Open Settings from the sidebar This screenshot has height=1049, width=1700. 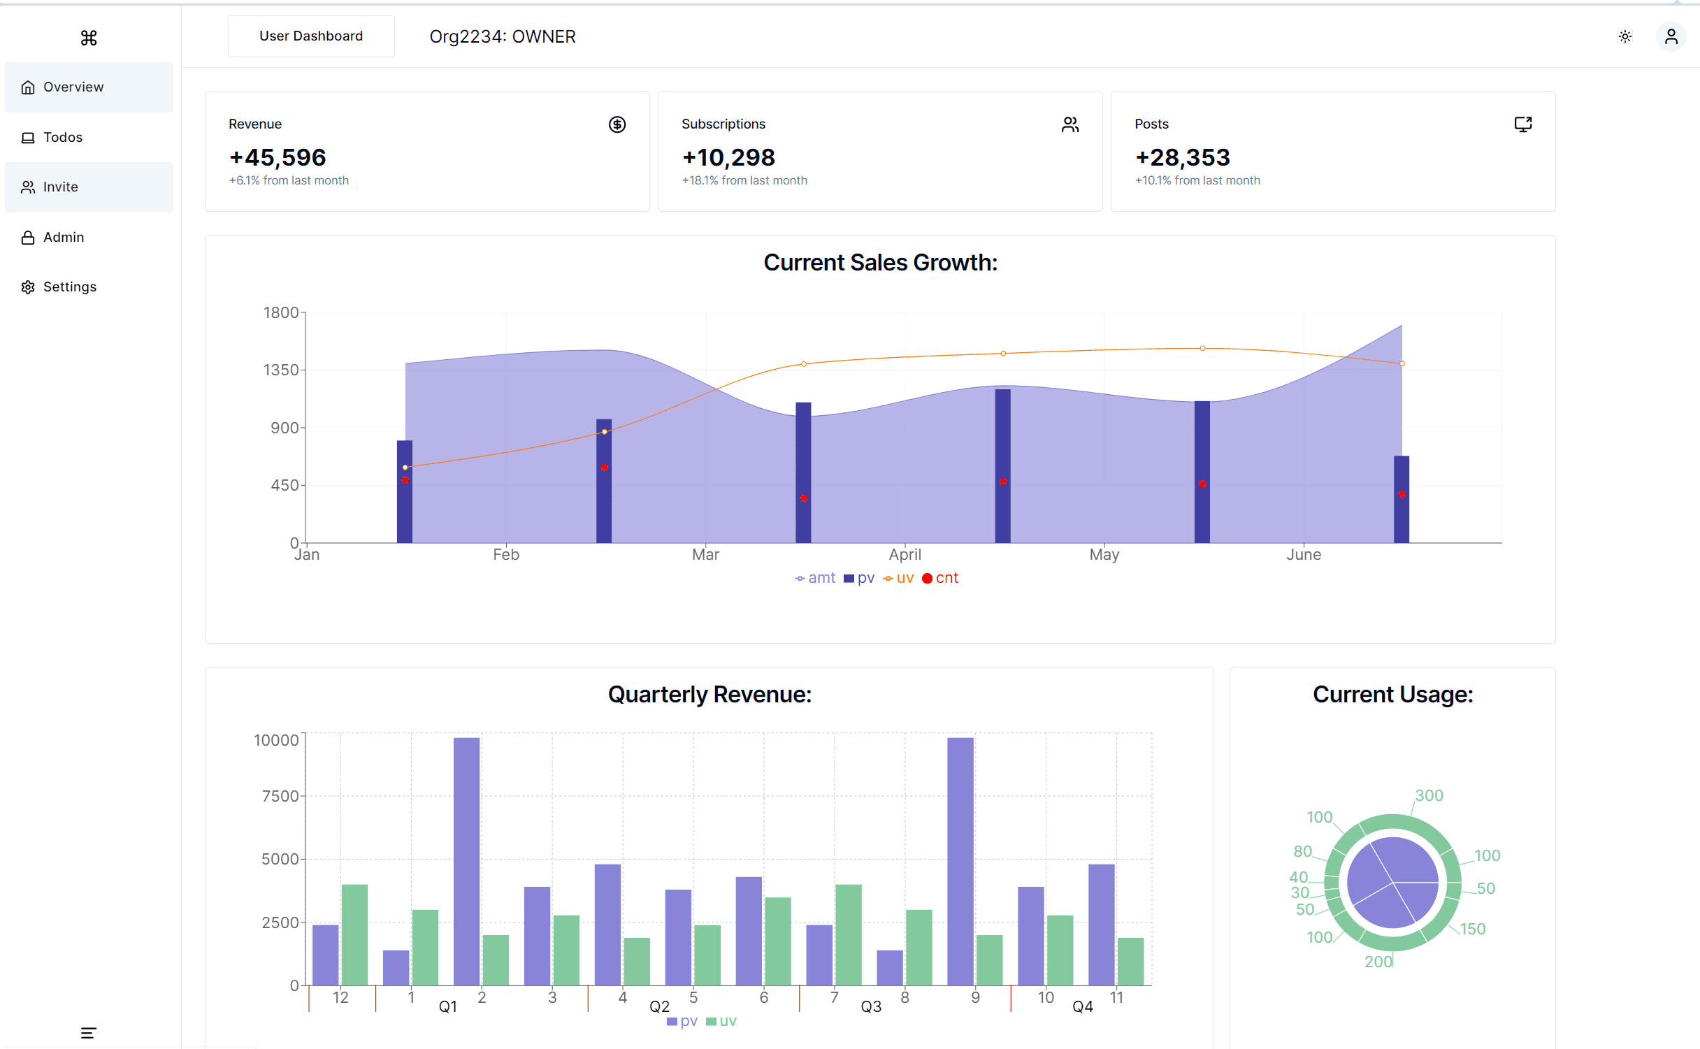[70, 287]
